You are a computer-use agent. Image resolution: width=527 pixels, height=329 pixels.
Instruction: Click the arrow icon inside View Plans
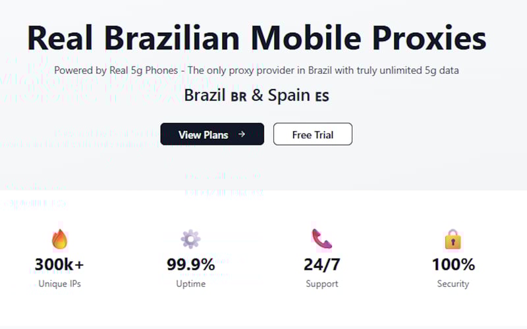[241, 134]
